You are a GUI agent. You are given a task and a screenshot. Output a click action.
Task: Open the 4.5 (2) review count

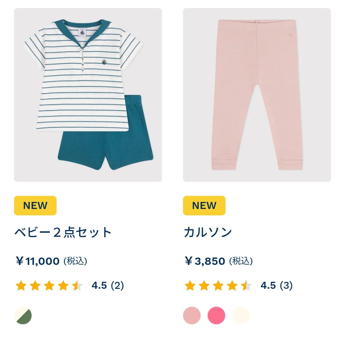point(108,286)
